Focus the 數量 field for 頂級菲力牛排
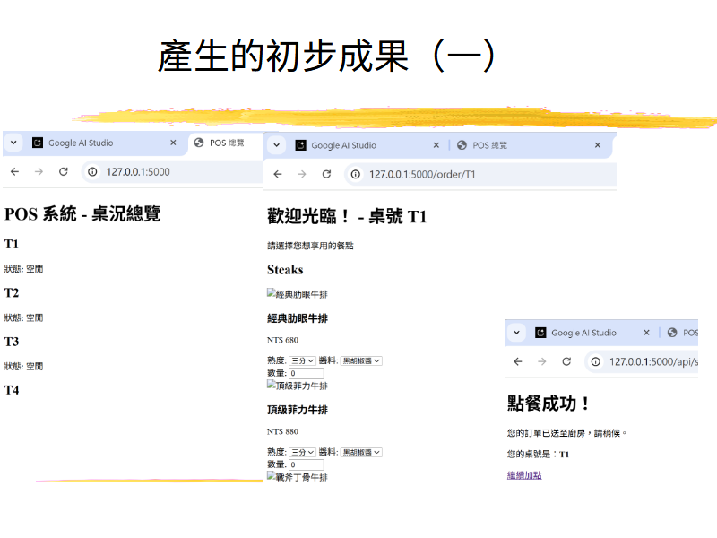Image resolution: width=717 pixels, height=538 pixels. click(x=306, y=464)
